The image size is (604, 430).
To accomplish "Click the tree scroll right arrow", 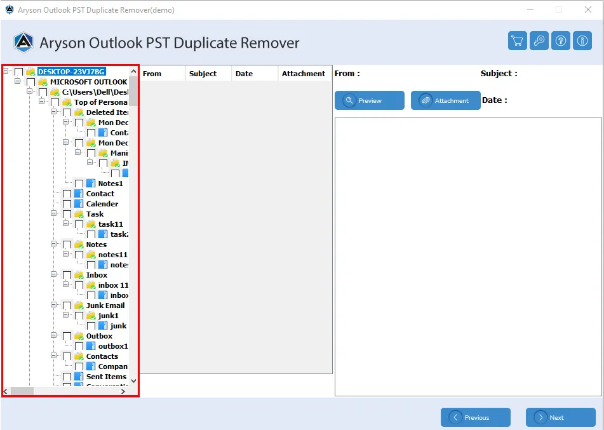I will tap(123, 391).
